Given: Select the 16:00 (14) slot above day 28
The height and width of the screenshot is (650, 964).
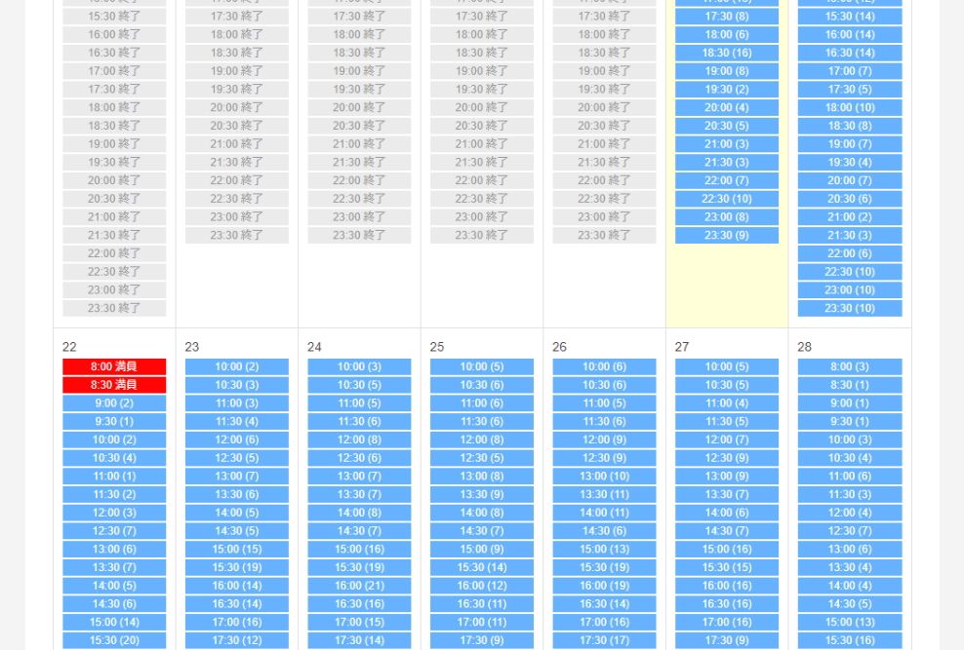Looking at the screenshot, I should coord(850,34).
